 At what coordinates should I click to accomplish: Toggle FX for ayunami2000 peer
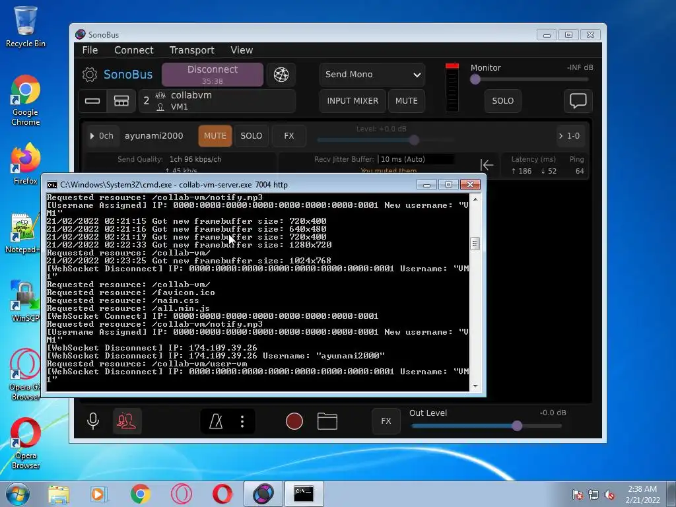pos(289,136)
